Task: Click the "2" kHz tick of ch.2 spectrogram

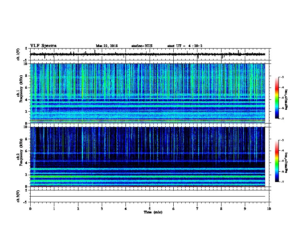Action: point(26,175)
